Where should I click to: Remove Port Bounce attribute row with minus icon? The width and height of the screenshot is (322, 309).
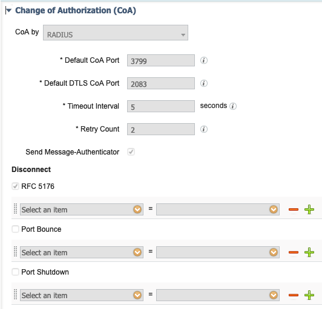click(x=293, y=252)
